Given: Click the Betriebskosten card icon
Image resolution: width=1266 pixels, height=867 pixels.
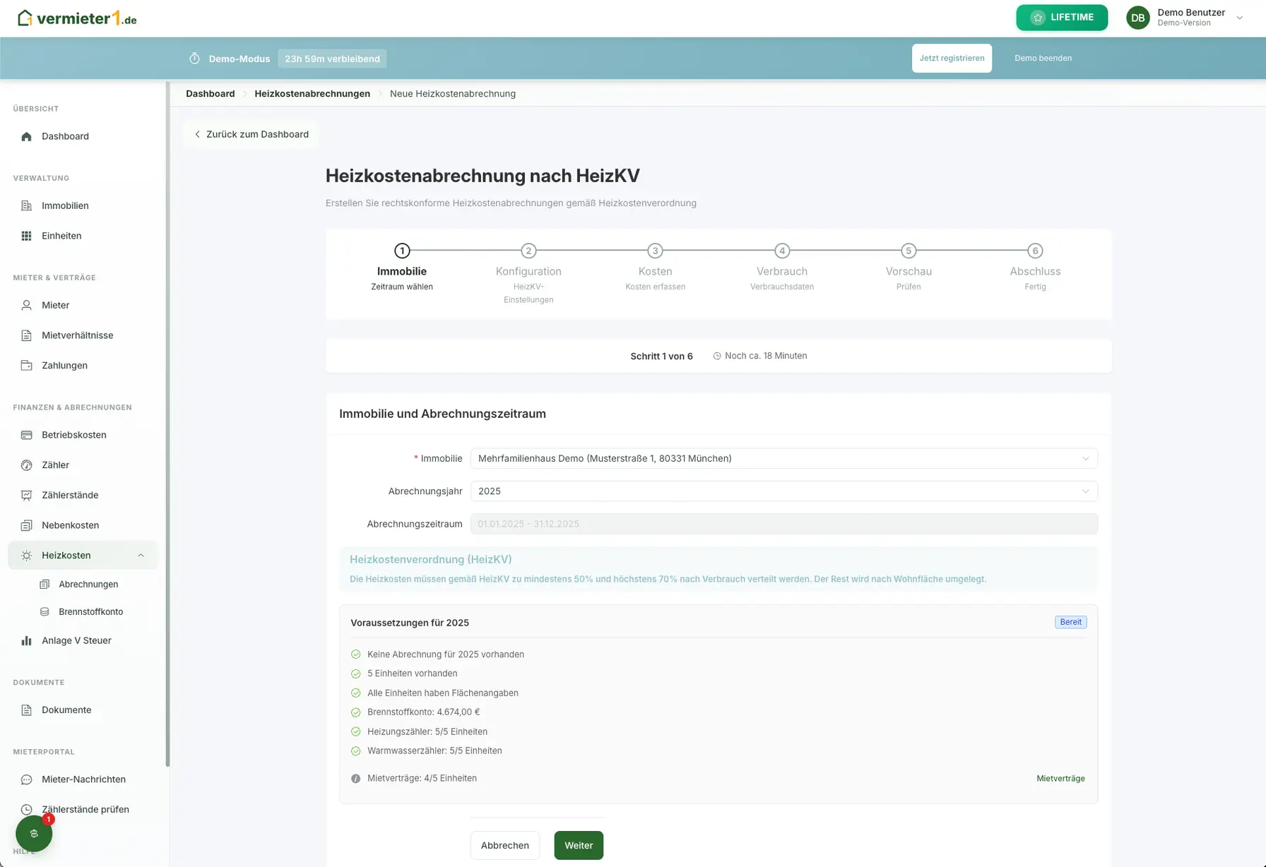Looking at the screenshot, I should pos(26,435).
